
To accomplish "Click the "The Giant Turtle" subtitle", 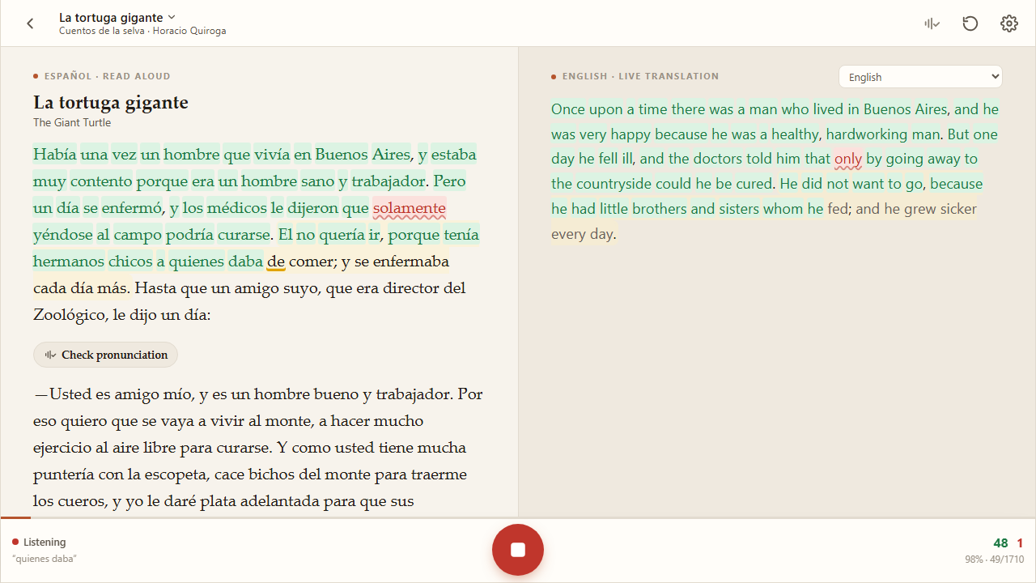I will click(72, 123).
